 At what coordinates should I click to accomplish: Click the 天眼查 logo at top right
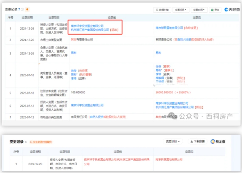pyautogui.click(x=232, y=10)
